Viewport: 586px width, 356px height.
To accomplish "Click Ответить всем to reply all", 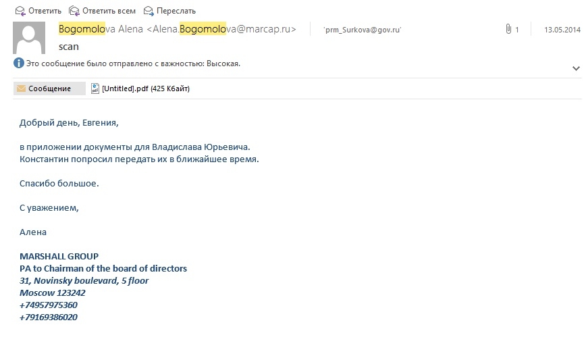I will (x=102, y=11).
